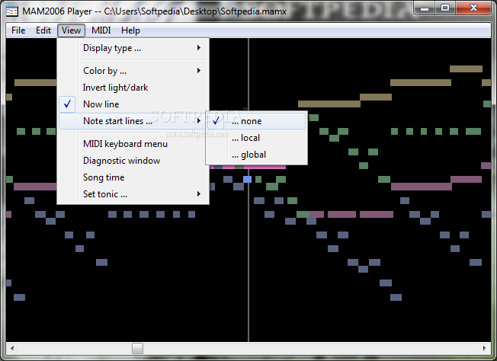Expand the Color by submenu
Viewport: 497px width, 361px height.
coord(133,71)
